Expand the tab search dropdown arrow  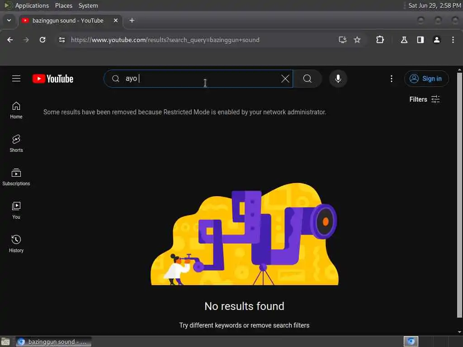coord(9,20)
